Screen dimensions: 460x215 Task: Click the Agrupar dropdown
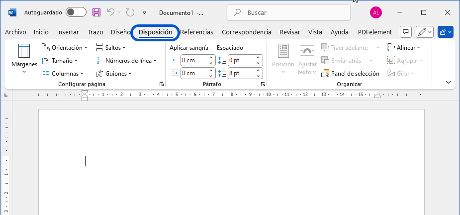tap(405, 61)
